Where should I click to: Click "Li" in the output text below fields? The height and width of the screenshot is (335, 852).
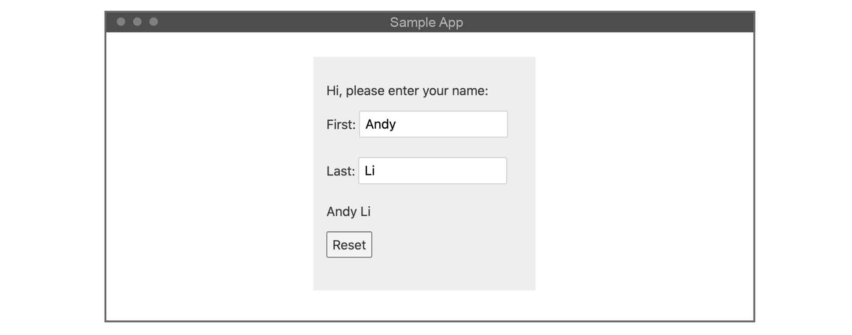coord(365,212)
